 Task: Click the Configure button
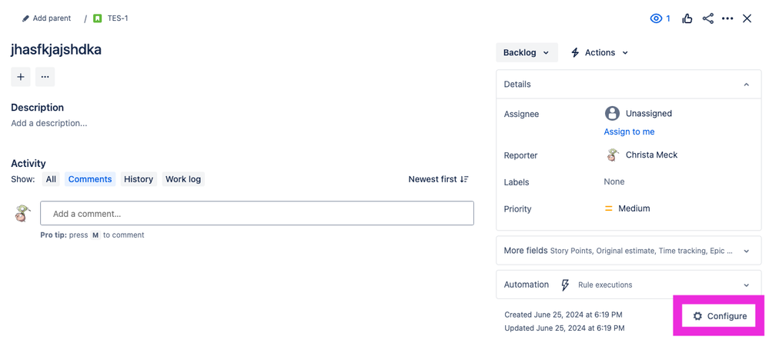720,316
